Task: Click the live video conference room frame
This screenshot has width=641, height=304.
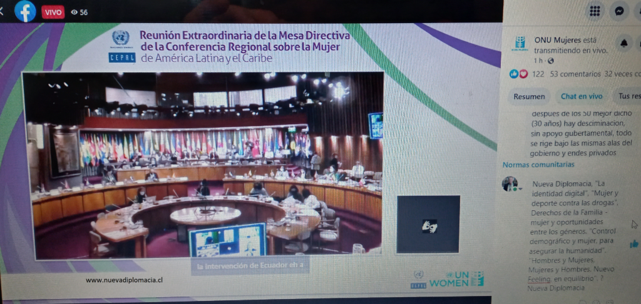Action: coord(203,166)
